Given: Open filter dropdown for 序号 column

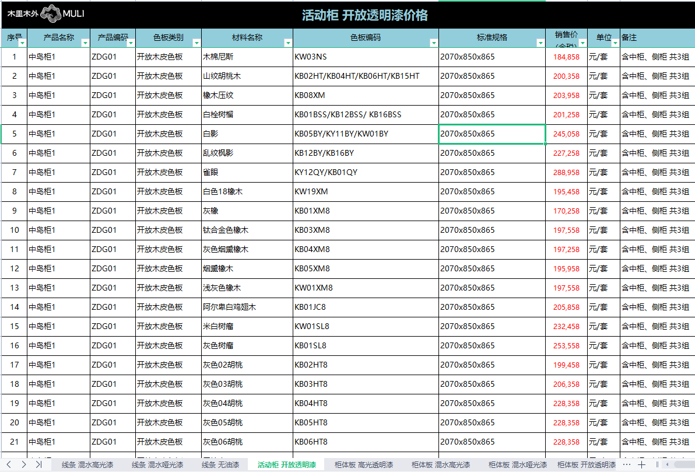Looking at the screenshot, I should [22, 43].
